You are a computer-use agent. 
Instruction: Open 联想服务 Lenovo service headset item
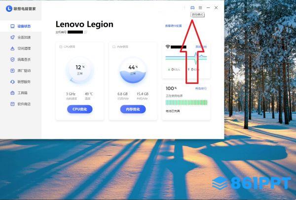pos(21,82)
